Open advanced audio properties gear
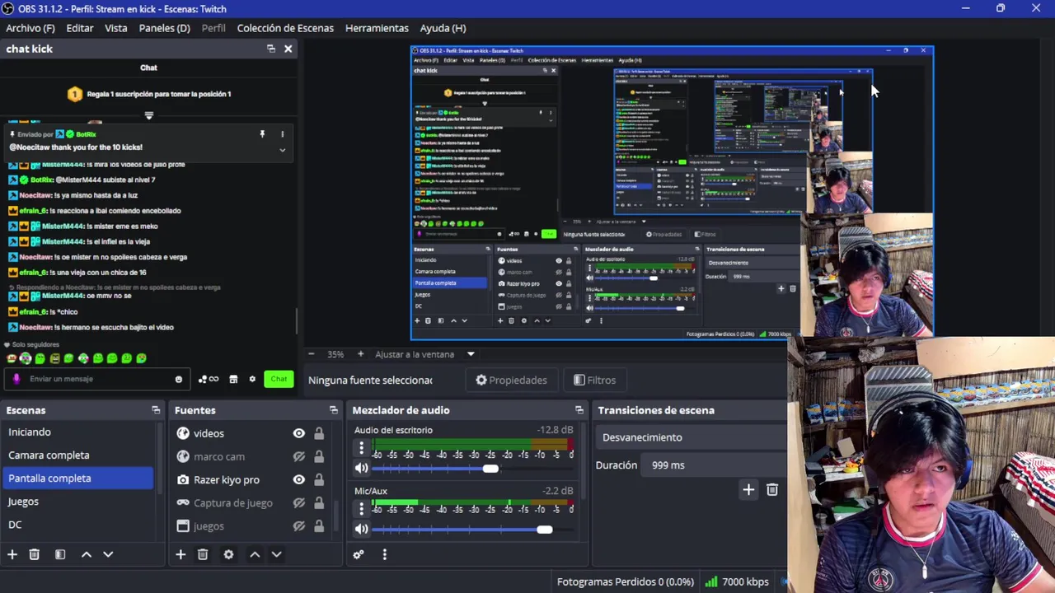The width and height of the screenshot is (1055, 593). 359,554
